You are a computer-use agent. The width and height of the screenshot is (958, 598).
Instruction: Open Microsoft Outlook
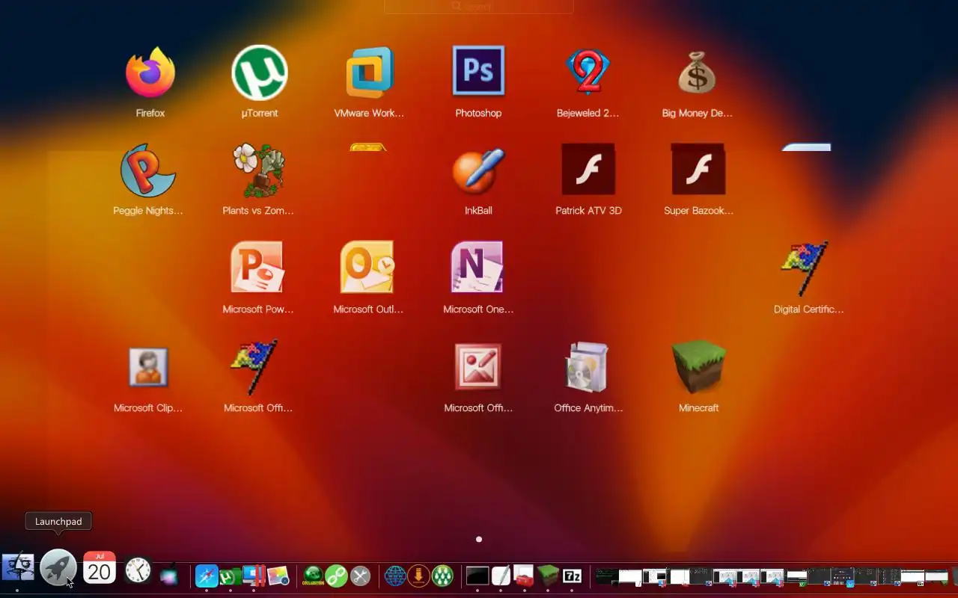tap(367, 267)
